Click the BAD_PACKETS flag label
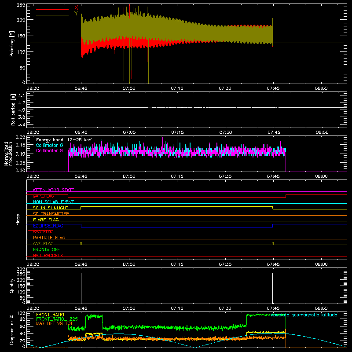This screenshot has height=352, width=352. pyautogui.click(x=48, y=255)
